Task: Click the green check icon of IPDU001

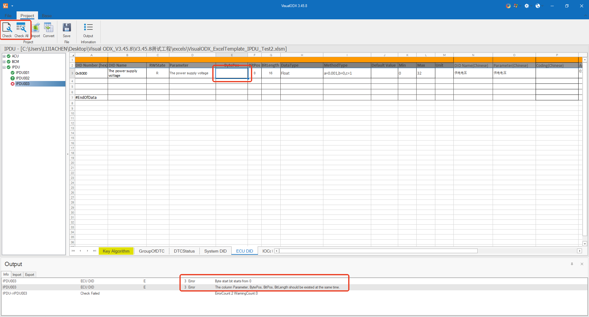Action: (x=13, y=73)
